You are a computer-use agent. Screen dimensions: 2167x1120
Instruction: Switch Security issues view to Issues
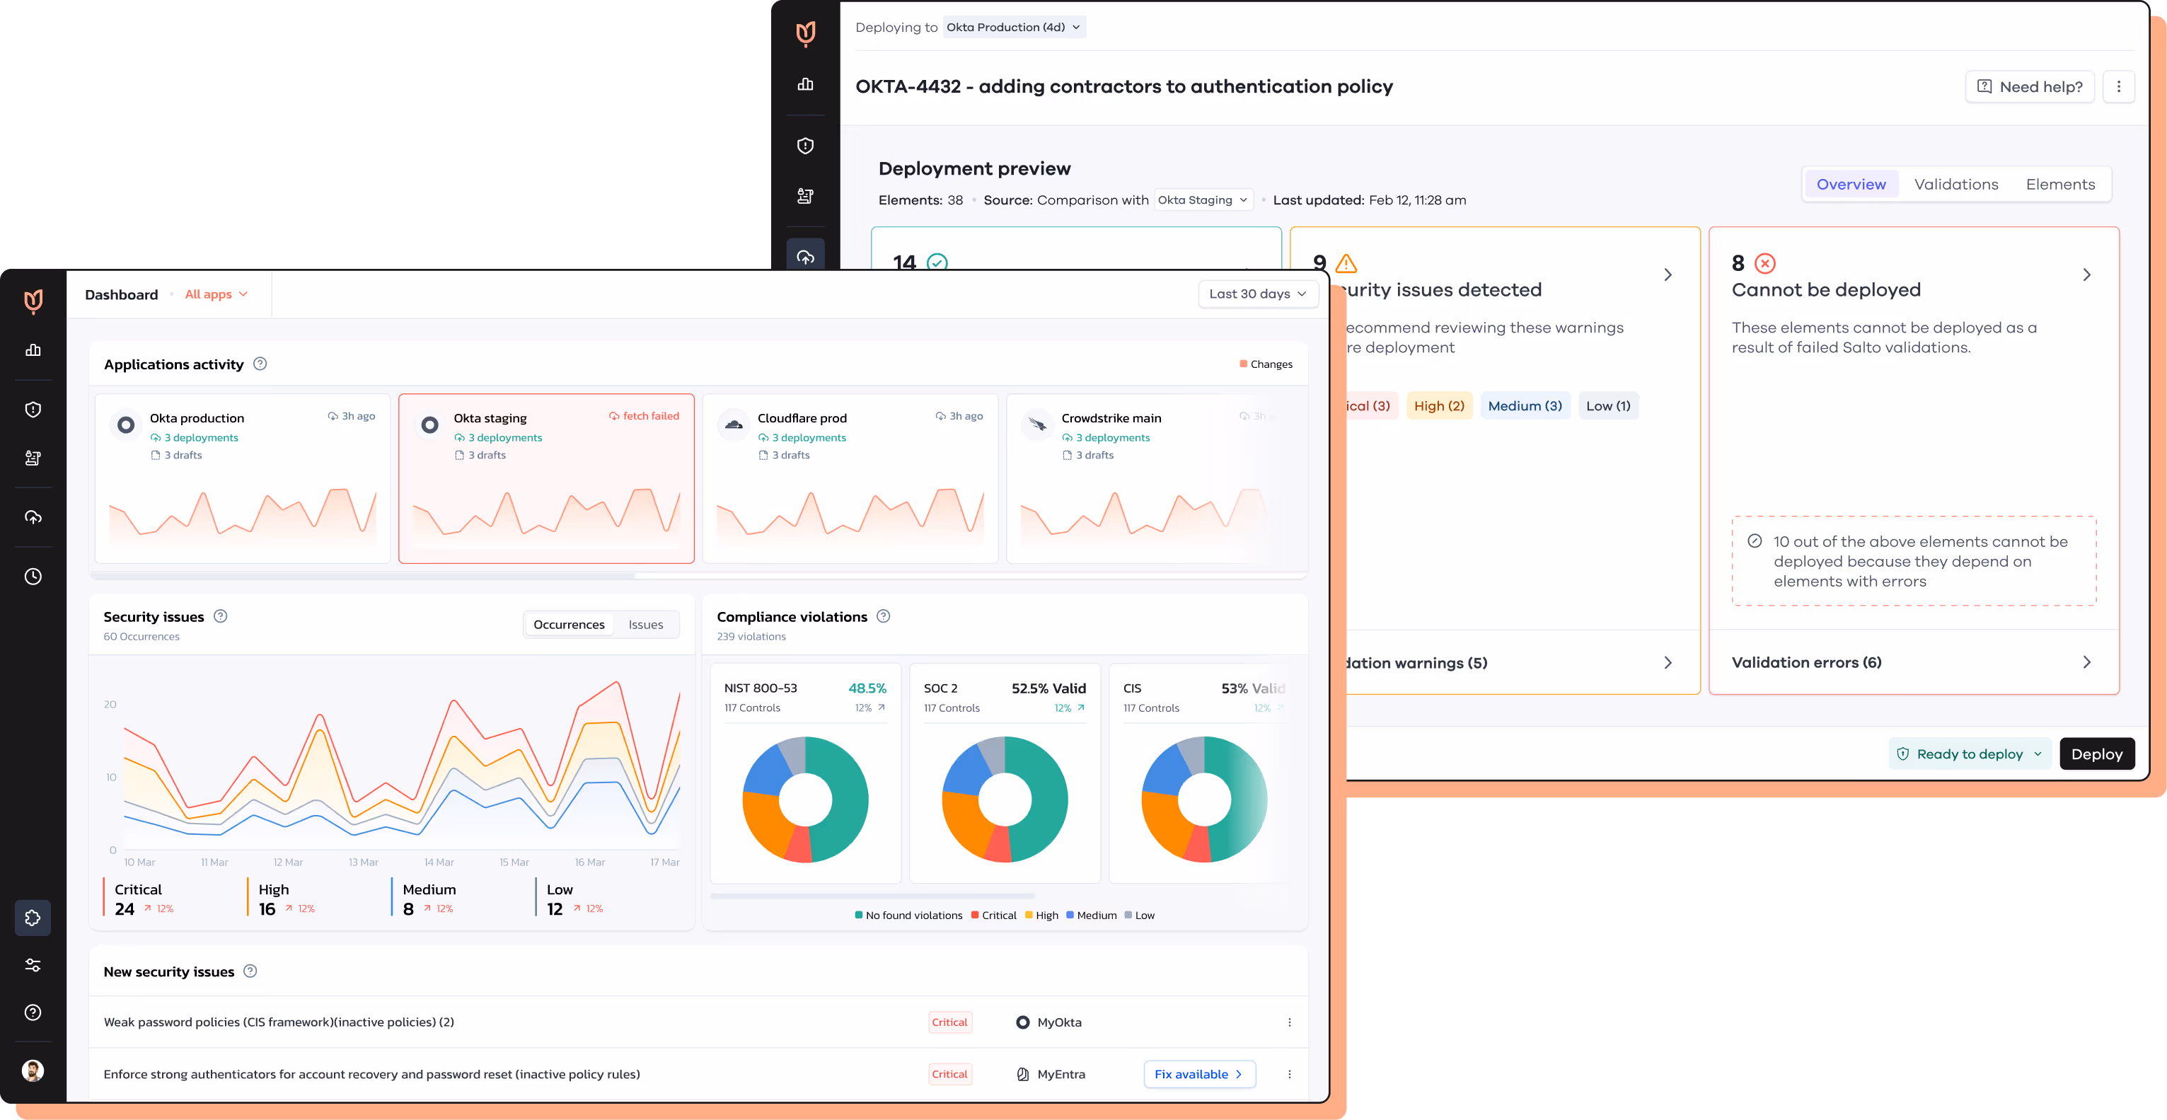pyautogui.click(x=645, y=624)
